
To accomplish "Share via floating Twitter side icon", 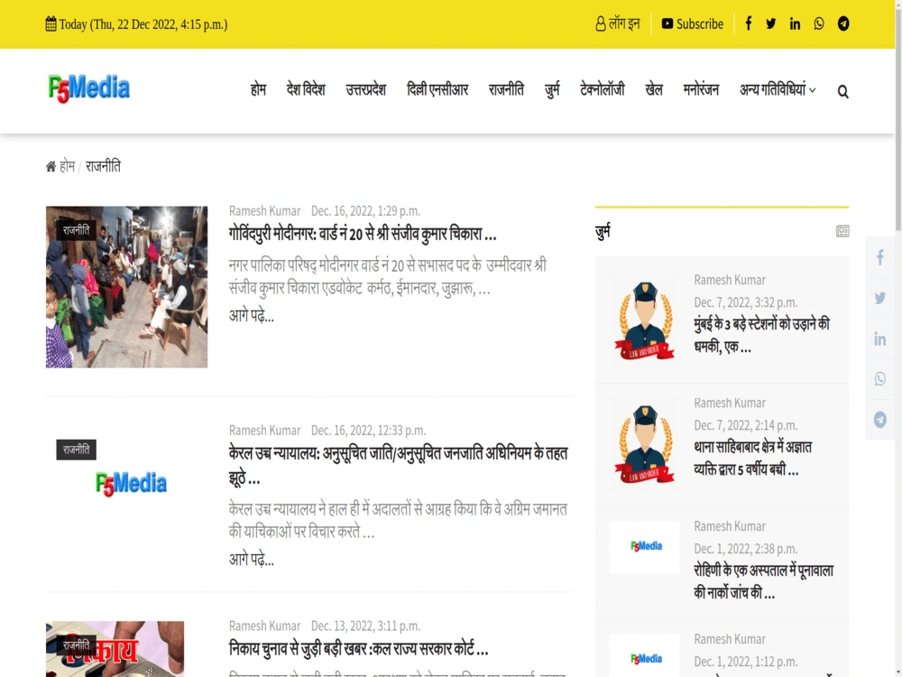I will tap(880, 298).
